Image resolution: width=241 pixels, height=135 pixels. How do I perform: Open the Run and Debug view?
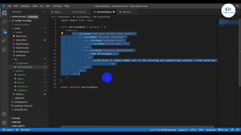[x=4, y=40]
